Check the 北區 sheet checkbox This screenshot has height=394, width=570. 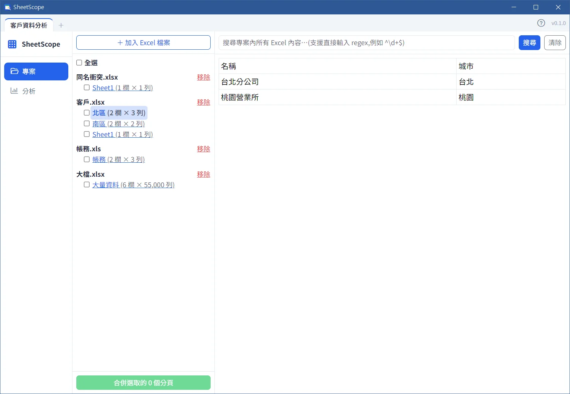click(x=87, y=113)
